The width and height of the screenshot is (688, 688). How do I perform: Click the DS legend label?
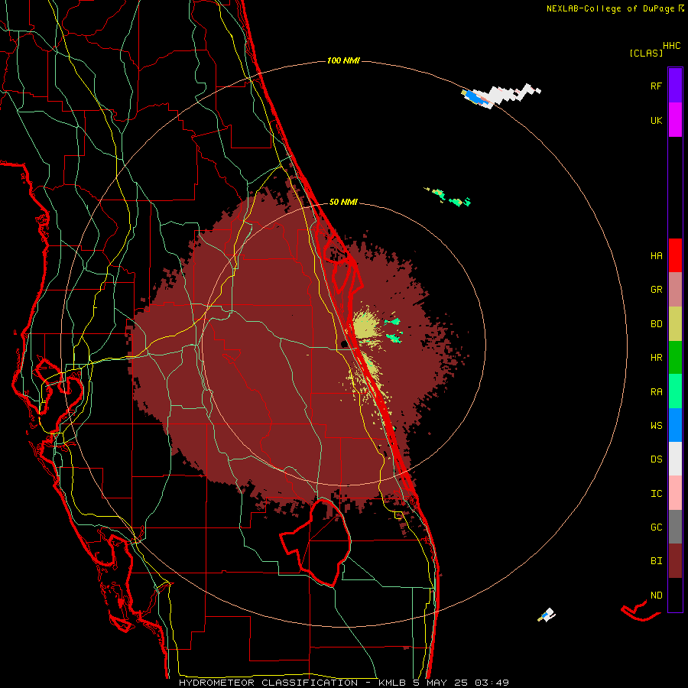pos(656,459)
